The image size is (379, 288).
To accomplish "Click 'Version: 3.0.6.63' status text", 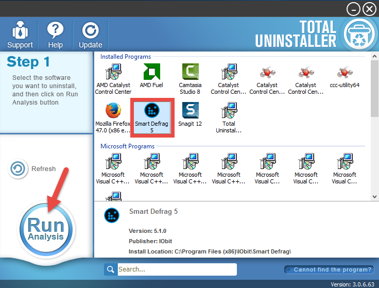I will 352,284.
